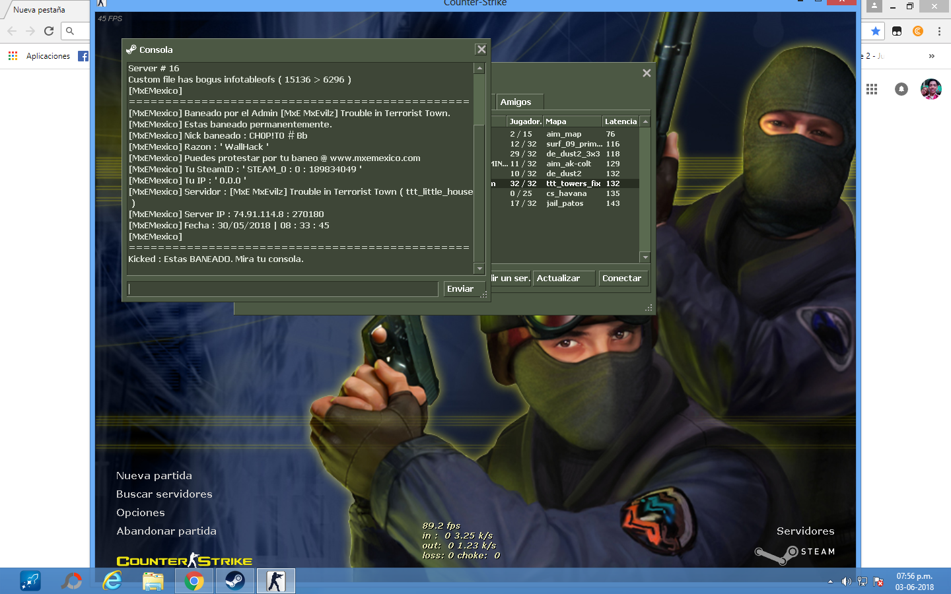
Task: Click the dark mask extension icon
Action: 897,31
